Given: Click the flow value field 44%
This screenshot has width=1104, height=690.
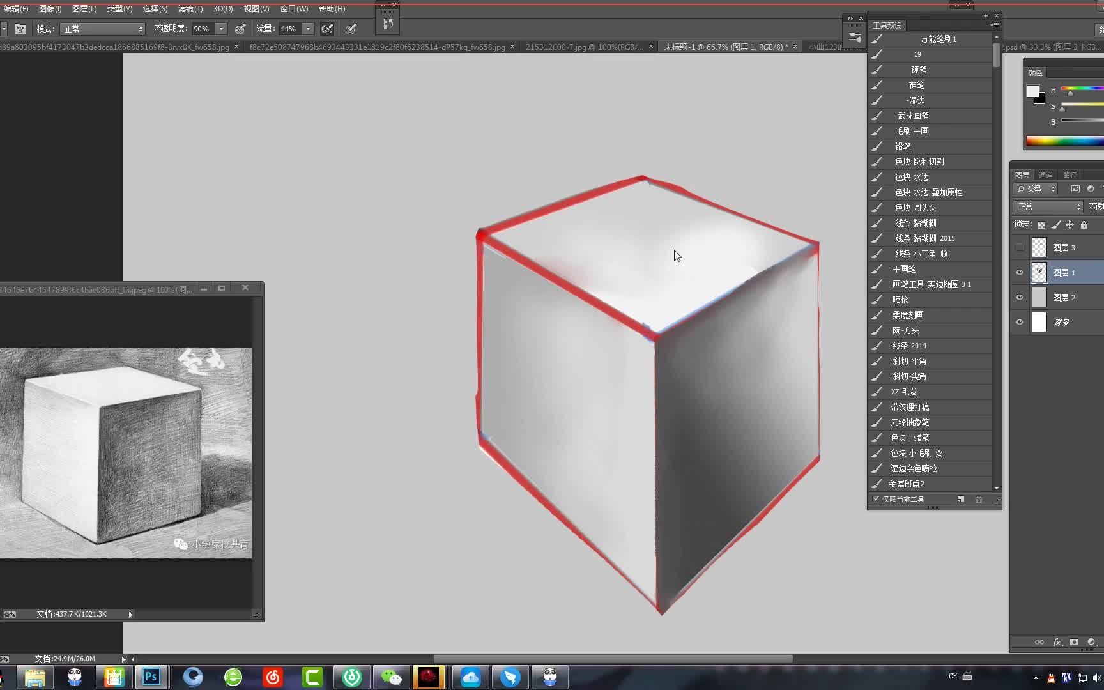Looking at the screenshot, I should click(x=290, y=29).
